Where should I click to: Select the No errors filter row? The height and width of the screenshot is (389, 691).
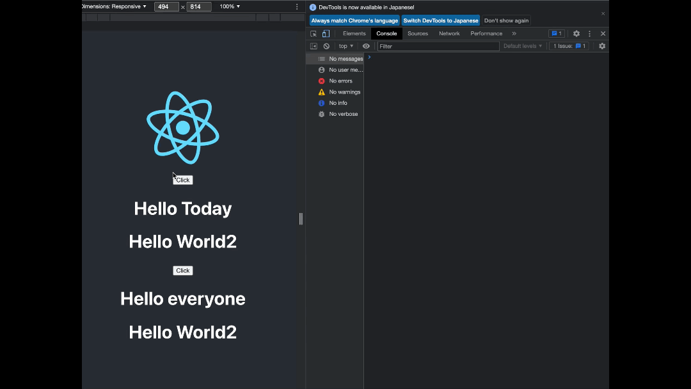point(335,81)
